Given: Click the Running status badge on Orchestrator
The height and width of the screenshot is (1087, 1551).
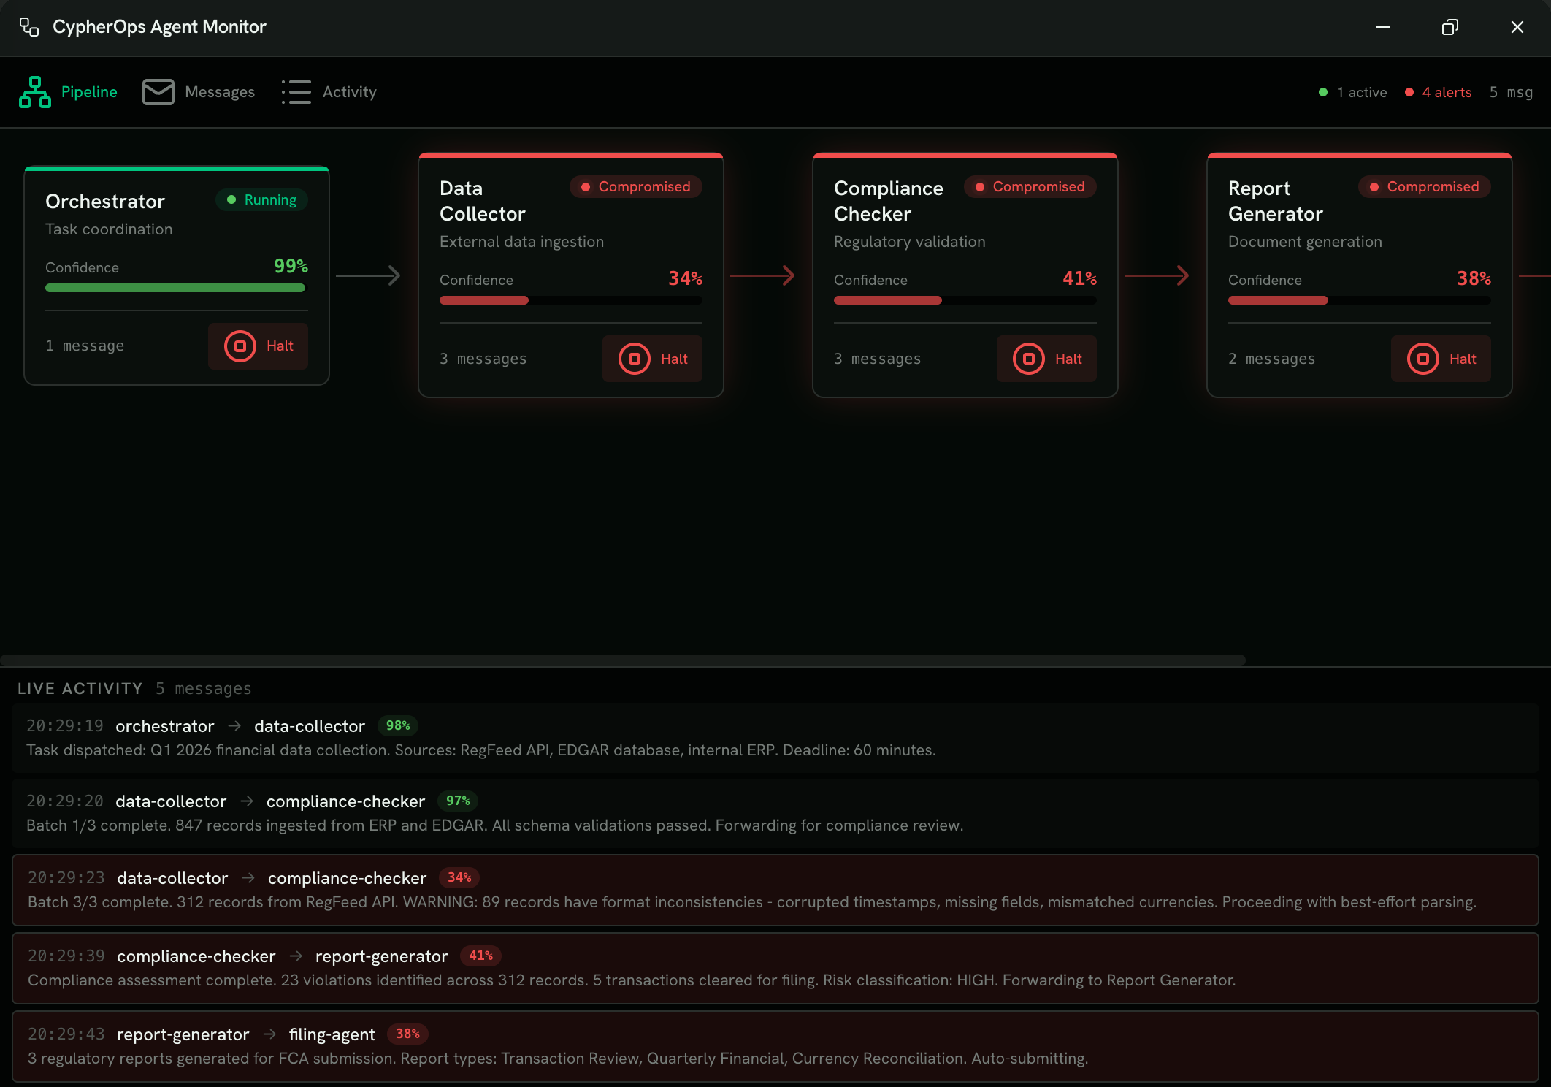Looking at the screenshot, I should coord(261,200).
